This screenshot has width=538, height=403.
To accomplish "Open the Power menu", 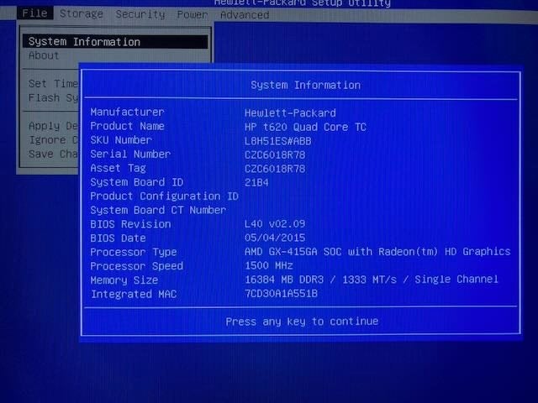I will point(193,14).
